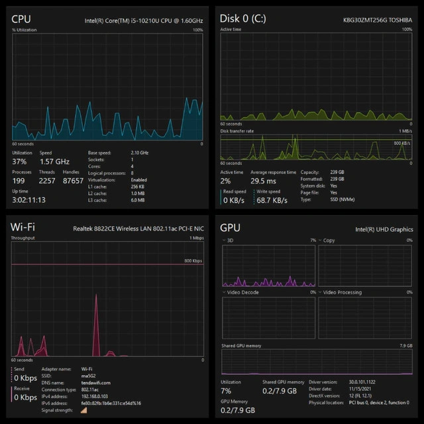424x424 pixels.
Task: Expand the Video Processing engine selector
Action: coord(319,292)
